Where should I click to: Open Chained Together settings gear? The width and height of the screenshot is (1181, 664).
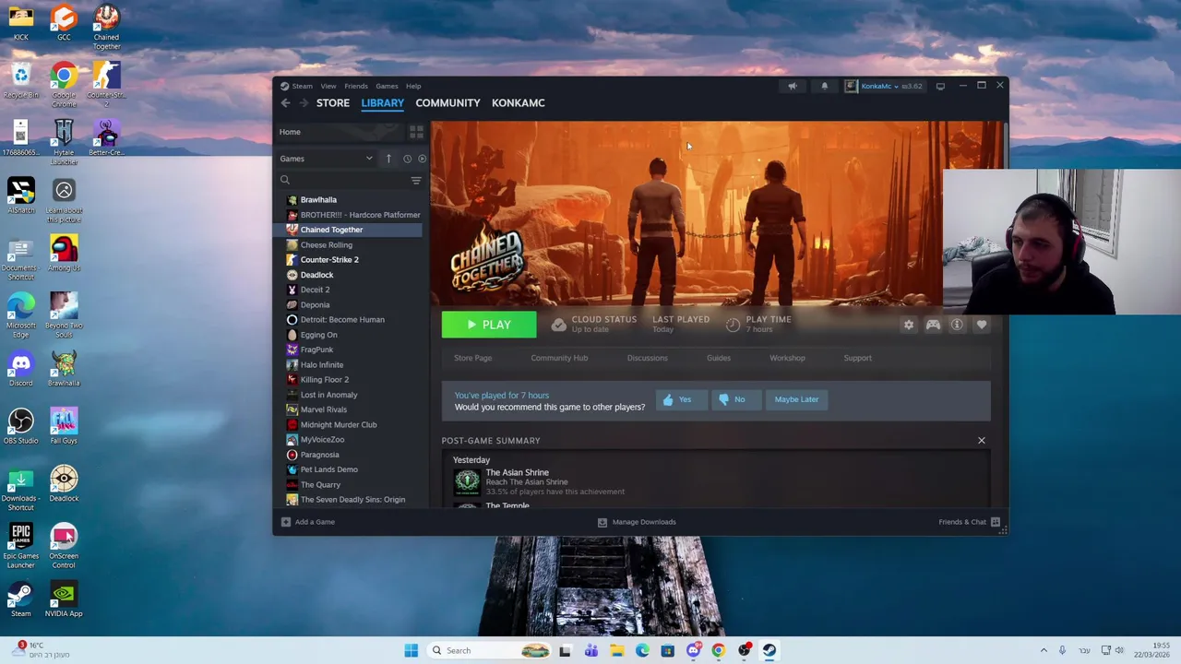tap(909, 325)
